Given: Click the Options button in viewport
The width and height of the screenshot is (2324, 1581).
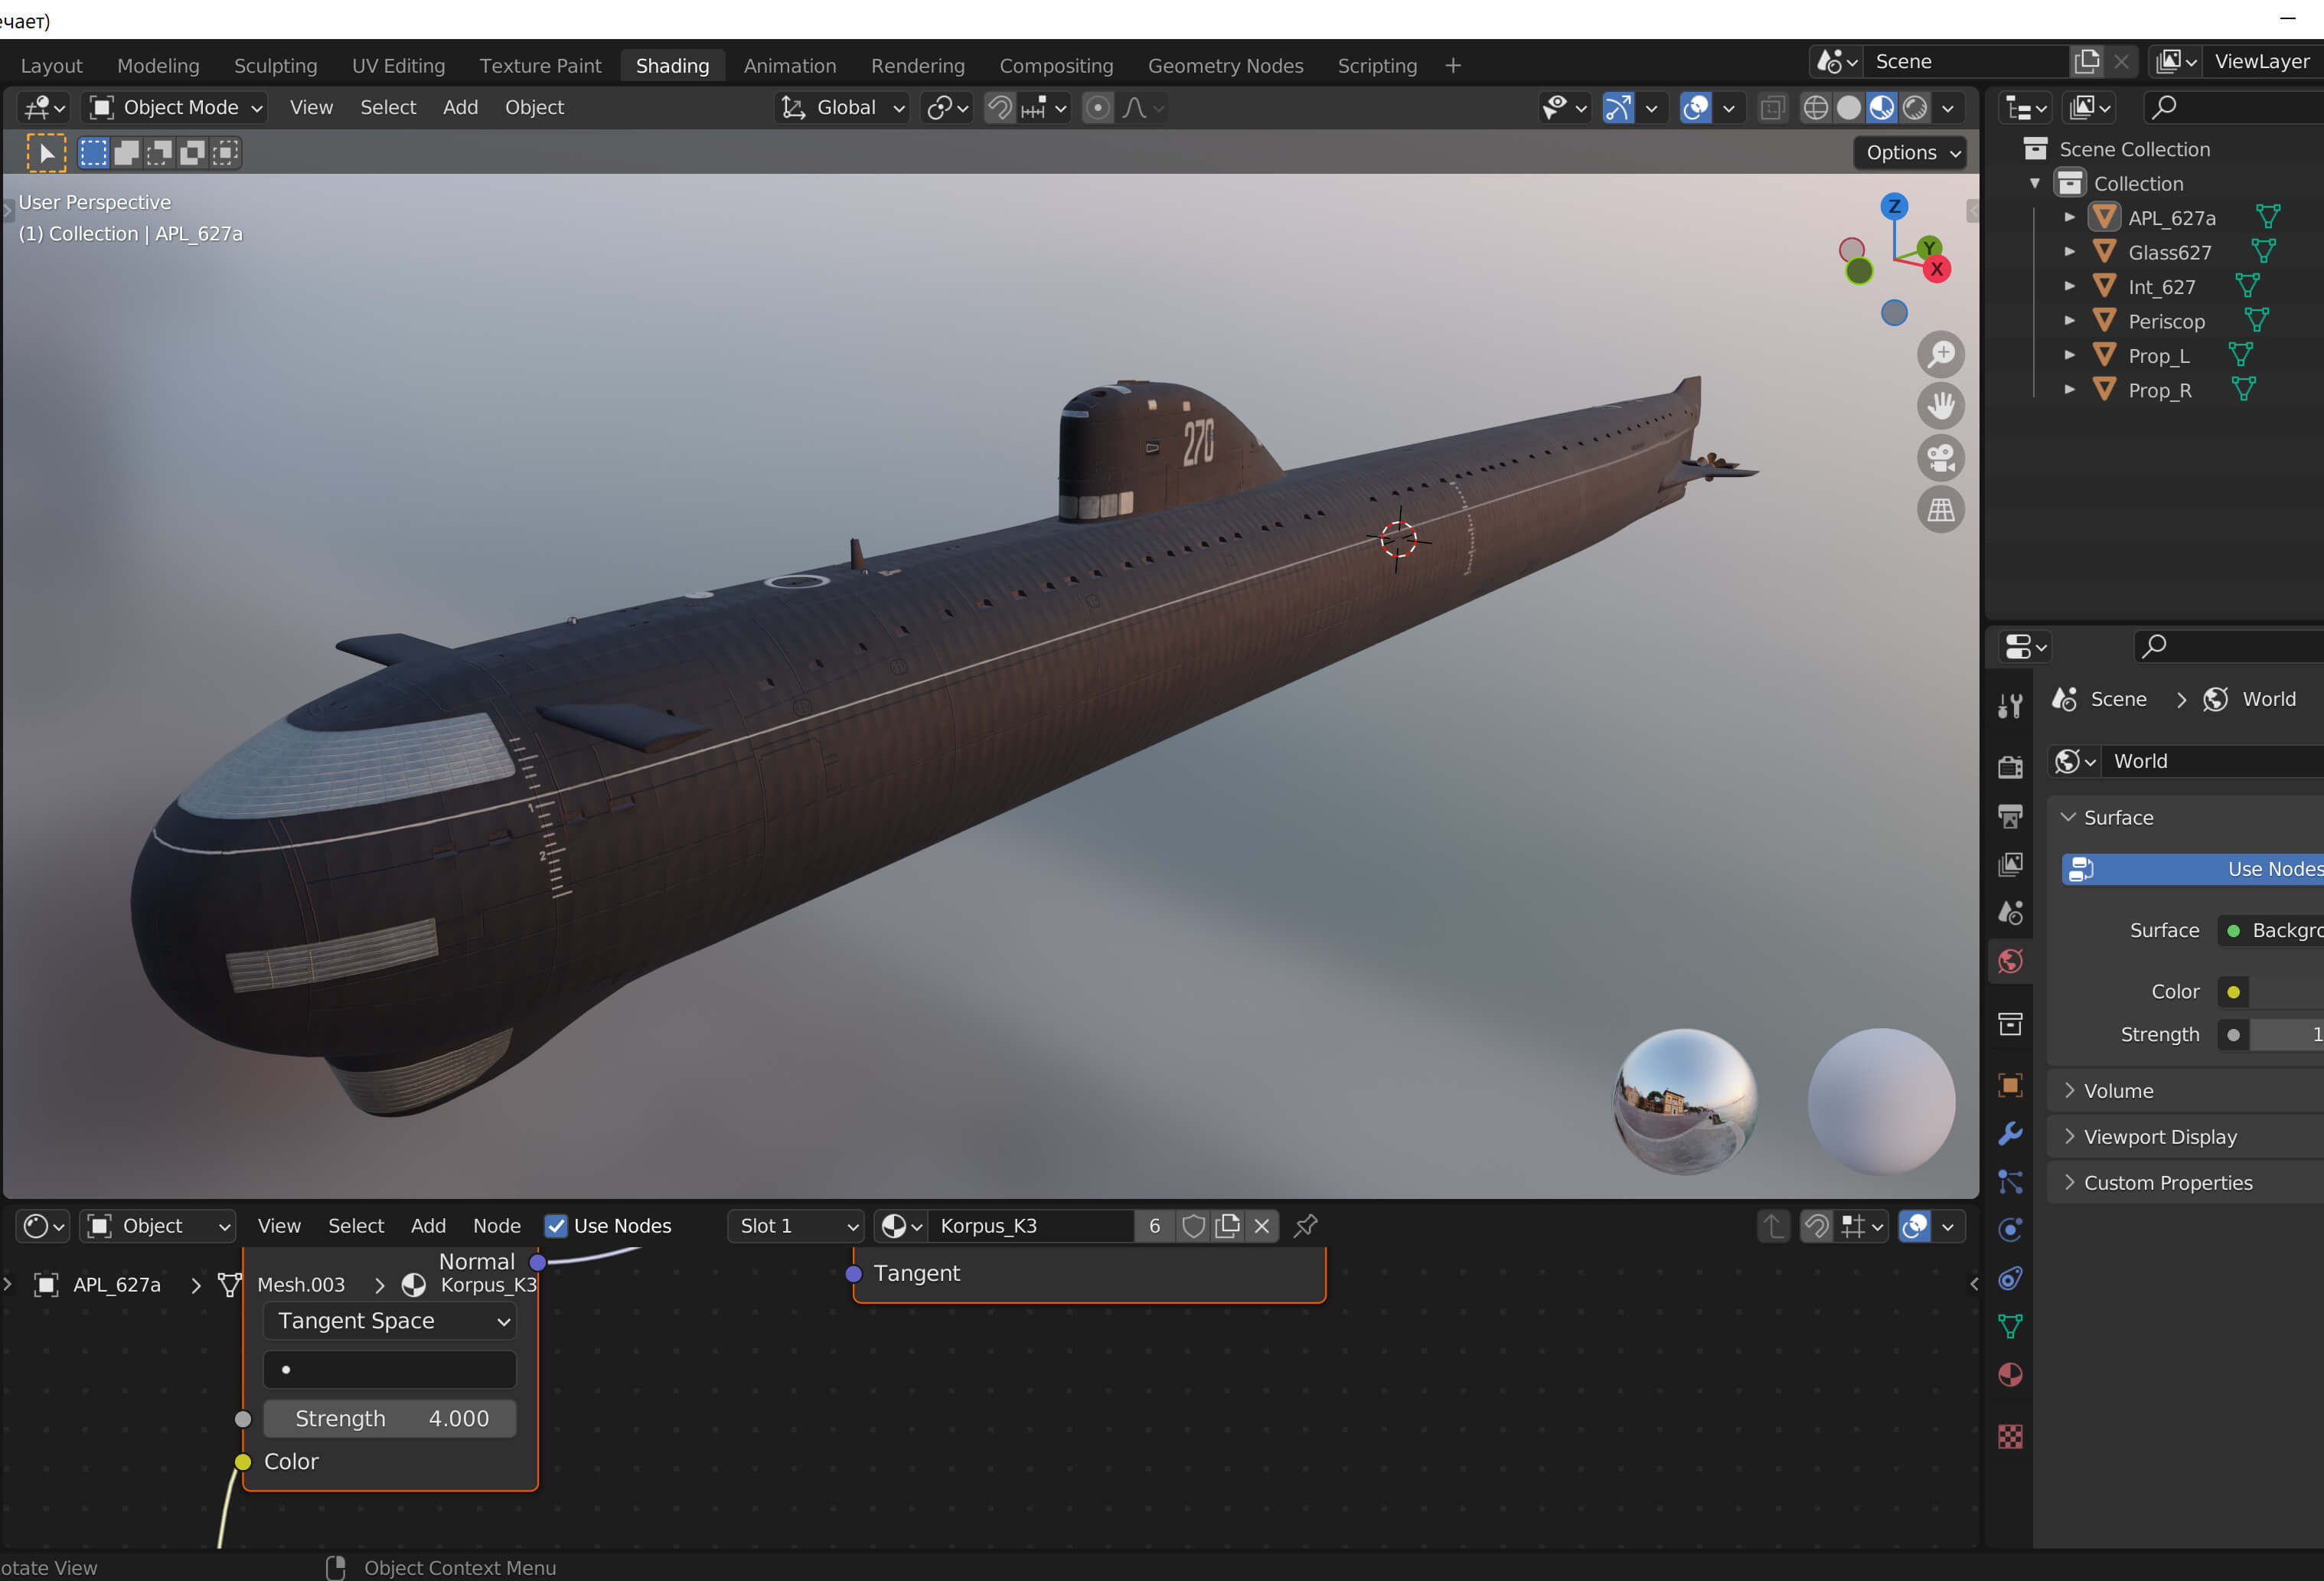Looking at the screenshot, I should (x=1911, y=153).
